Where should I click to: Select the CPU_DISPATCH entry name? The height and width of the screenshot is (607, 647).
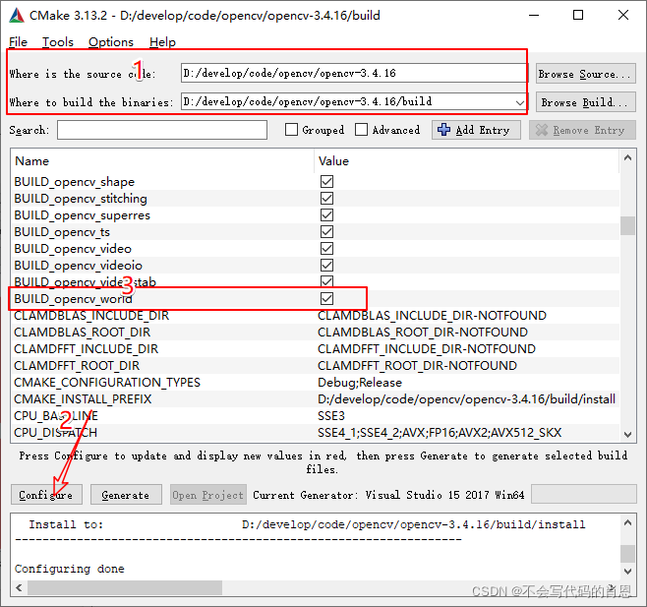[x=56, y=432]
